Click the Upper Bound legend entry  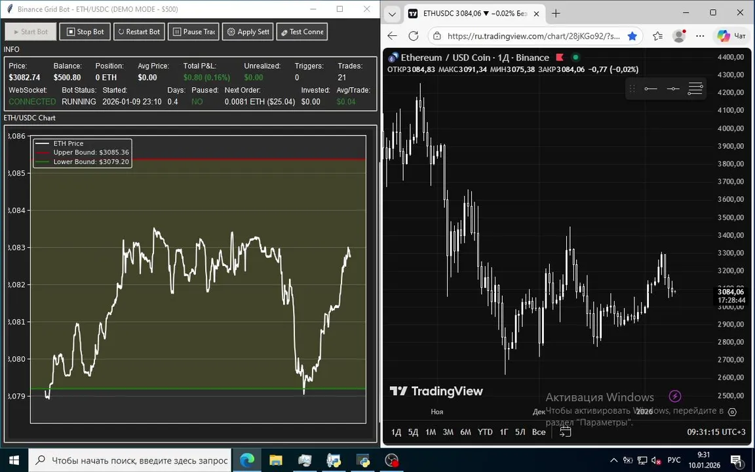pos(83,152)
